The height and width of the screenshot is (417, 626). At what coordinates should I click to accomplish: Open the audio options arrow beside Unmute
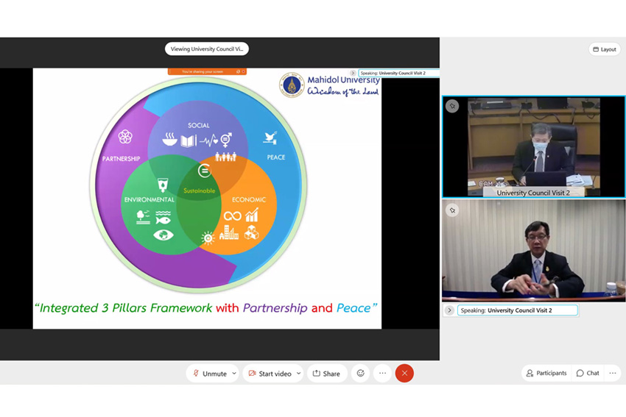click(234, 374)
